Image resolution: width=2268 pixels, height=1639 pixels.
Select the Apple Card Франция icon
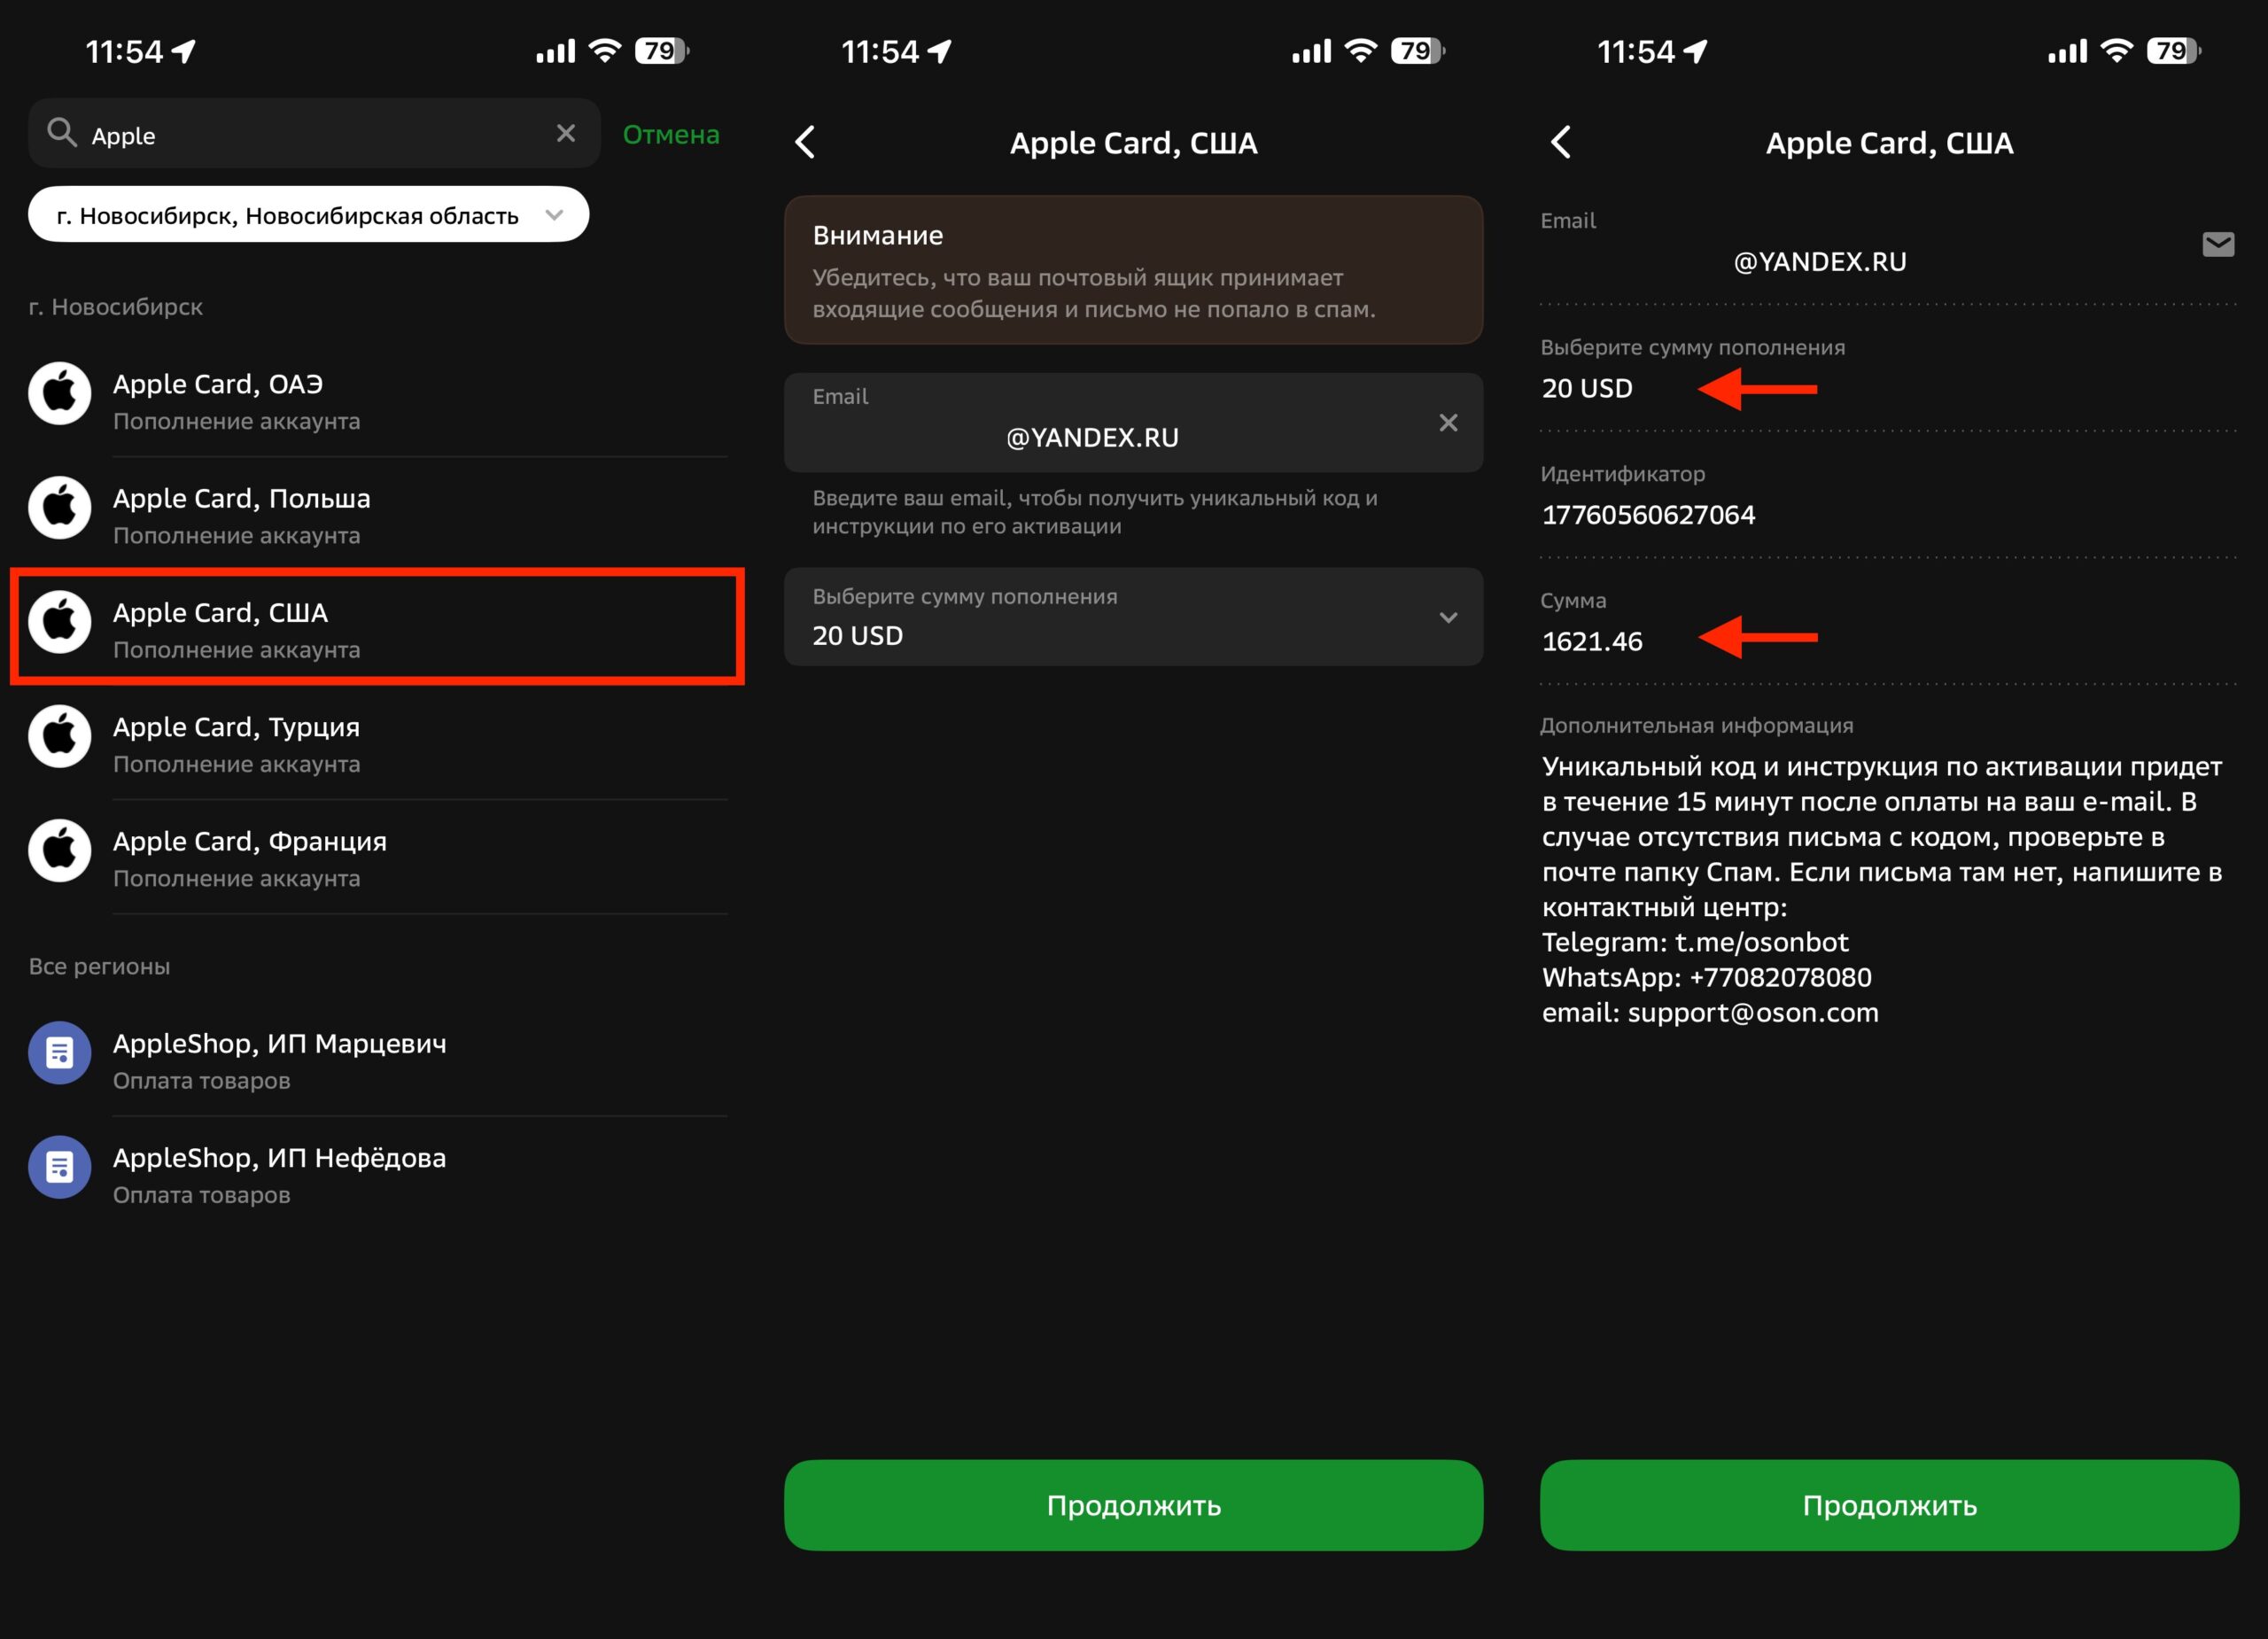pyautogui.click(x=59, y=851)
